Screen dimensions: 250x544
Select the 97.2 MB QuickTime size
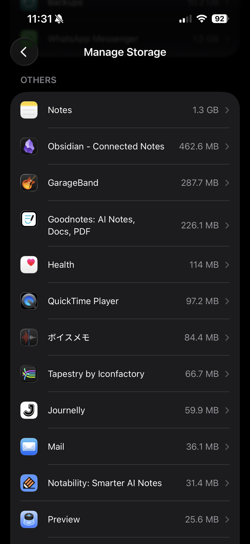coord(202,301)
